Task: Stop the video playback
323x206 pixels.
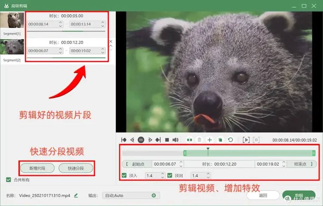Action: [x=167, y=140]
